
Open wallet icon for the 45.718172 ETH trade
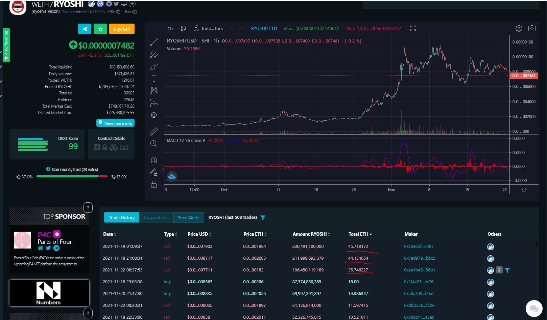pos(491,247)
